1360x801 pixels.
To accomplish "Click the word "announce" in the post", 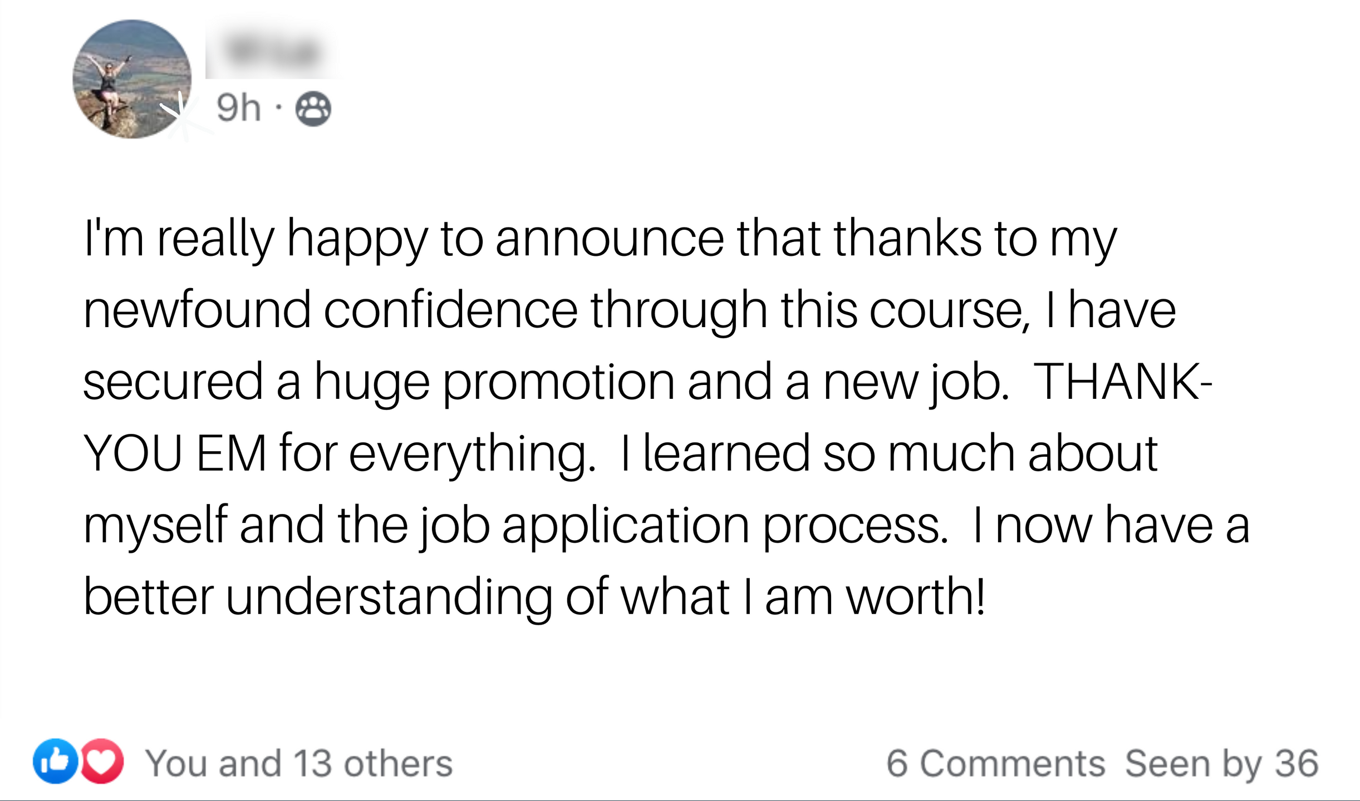I will coord(610,239).
